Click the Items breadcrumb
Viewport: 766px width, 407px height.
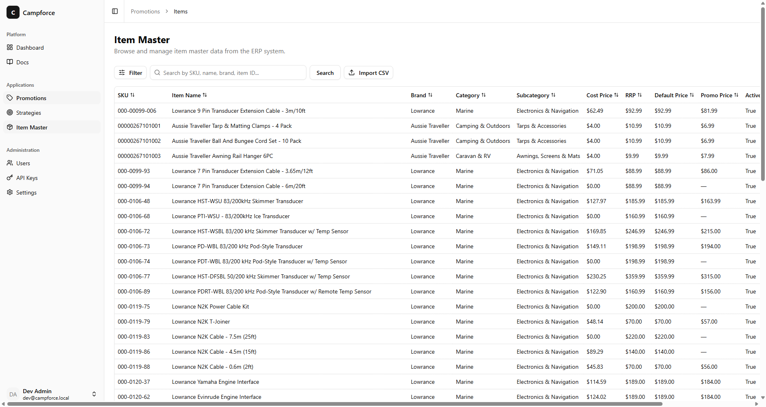pos(180,11)
